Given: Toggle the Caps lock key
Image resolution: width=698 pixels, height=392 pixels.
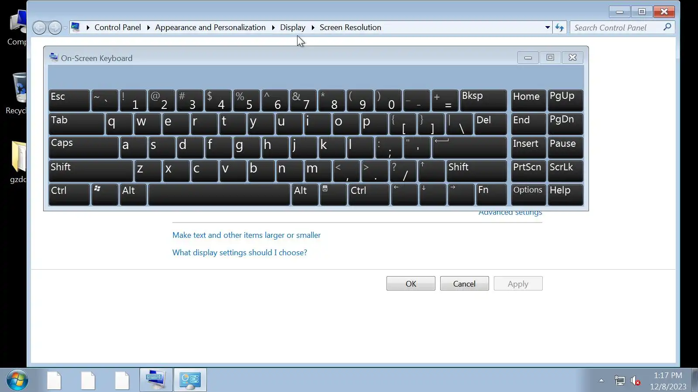Looking at the screenshot, I should pyautogui.click(x=84, y=147).
